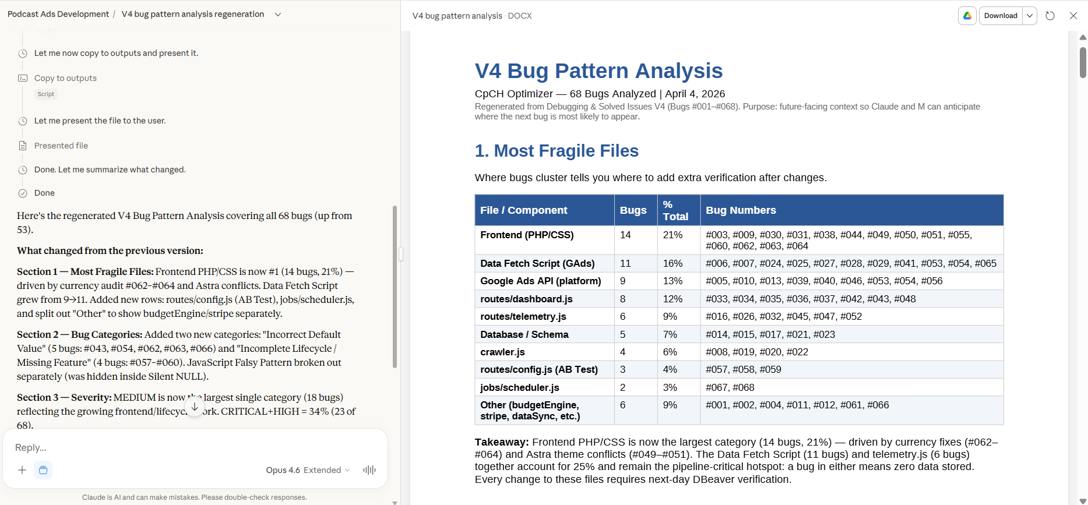Click the plus attachment icon in reply box
The image size is (1088, 505).
point(22,470)
